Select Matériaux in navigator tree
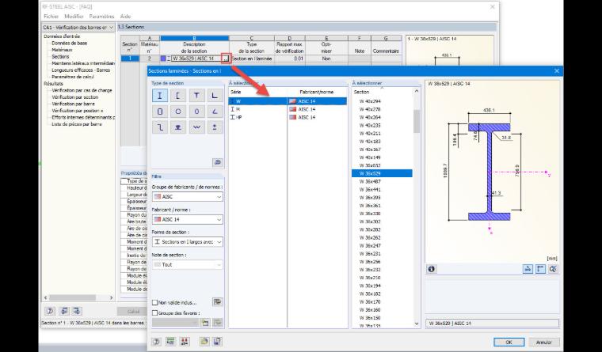Viewport: 602px width, 352px height. pyautogui.click(x=62, y=50)
